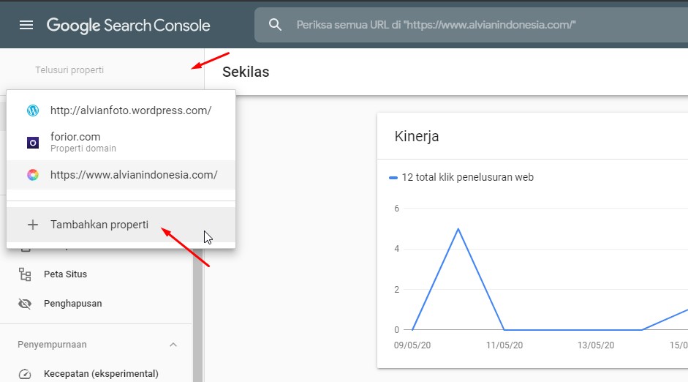Click the Kecepatan speedometer icon

(x=25, y=374)
